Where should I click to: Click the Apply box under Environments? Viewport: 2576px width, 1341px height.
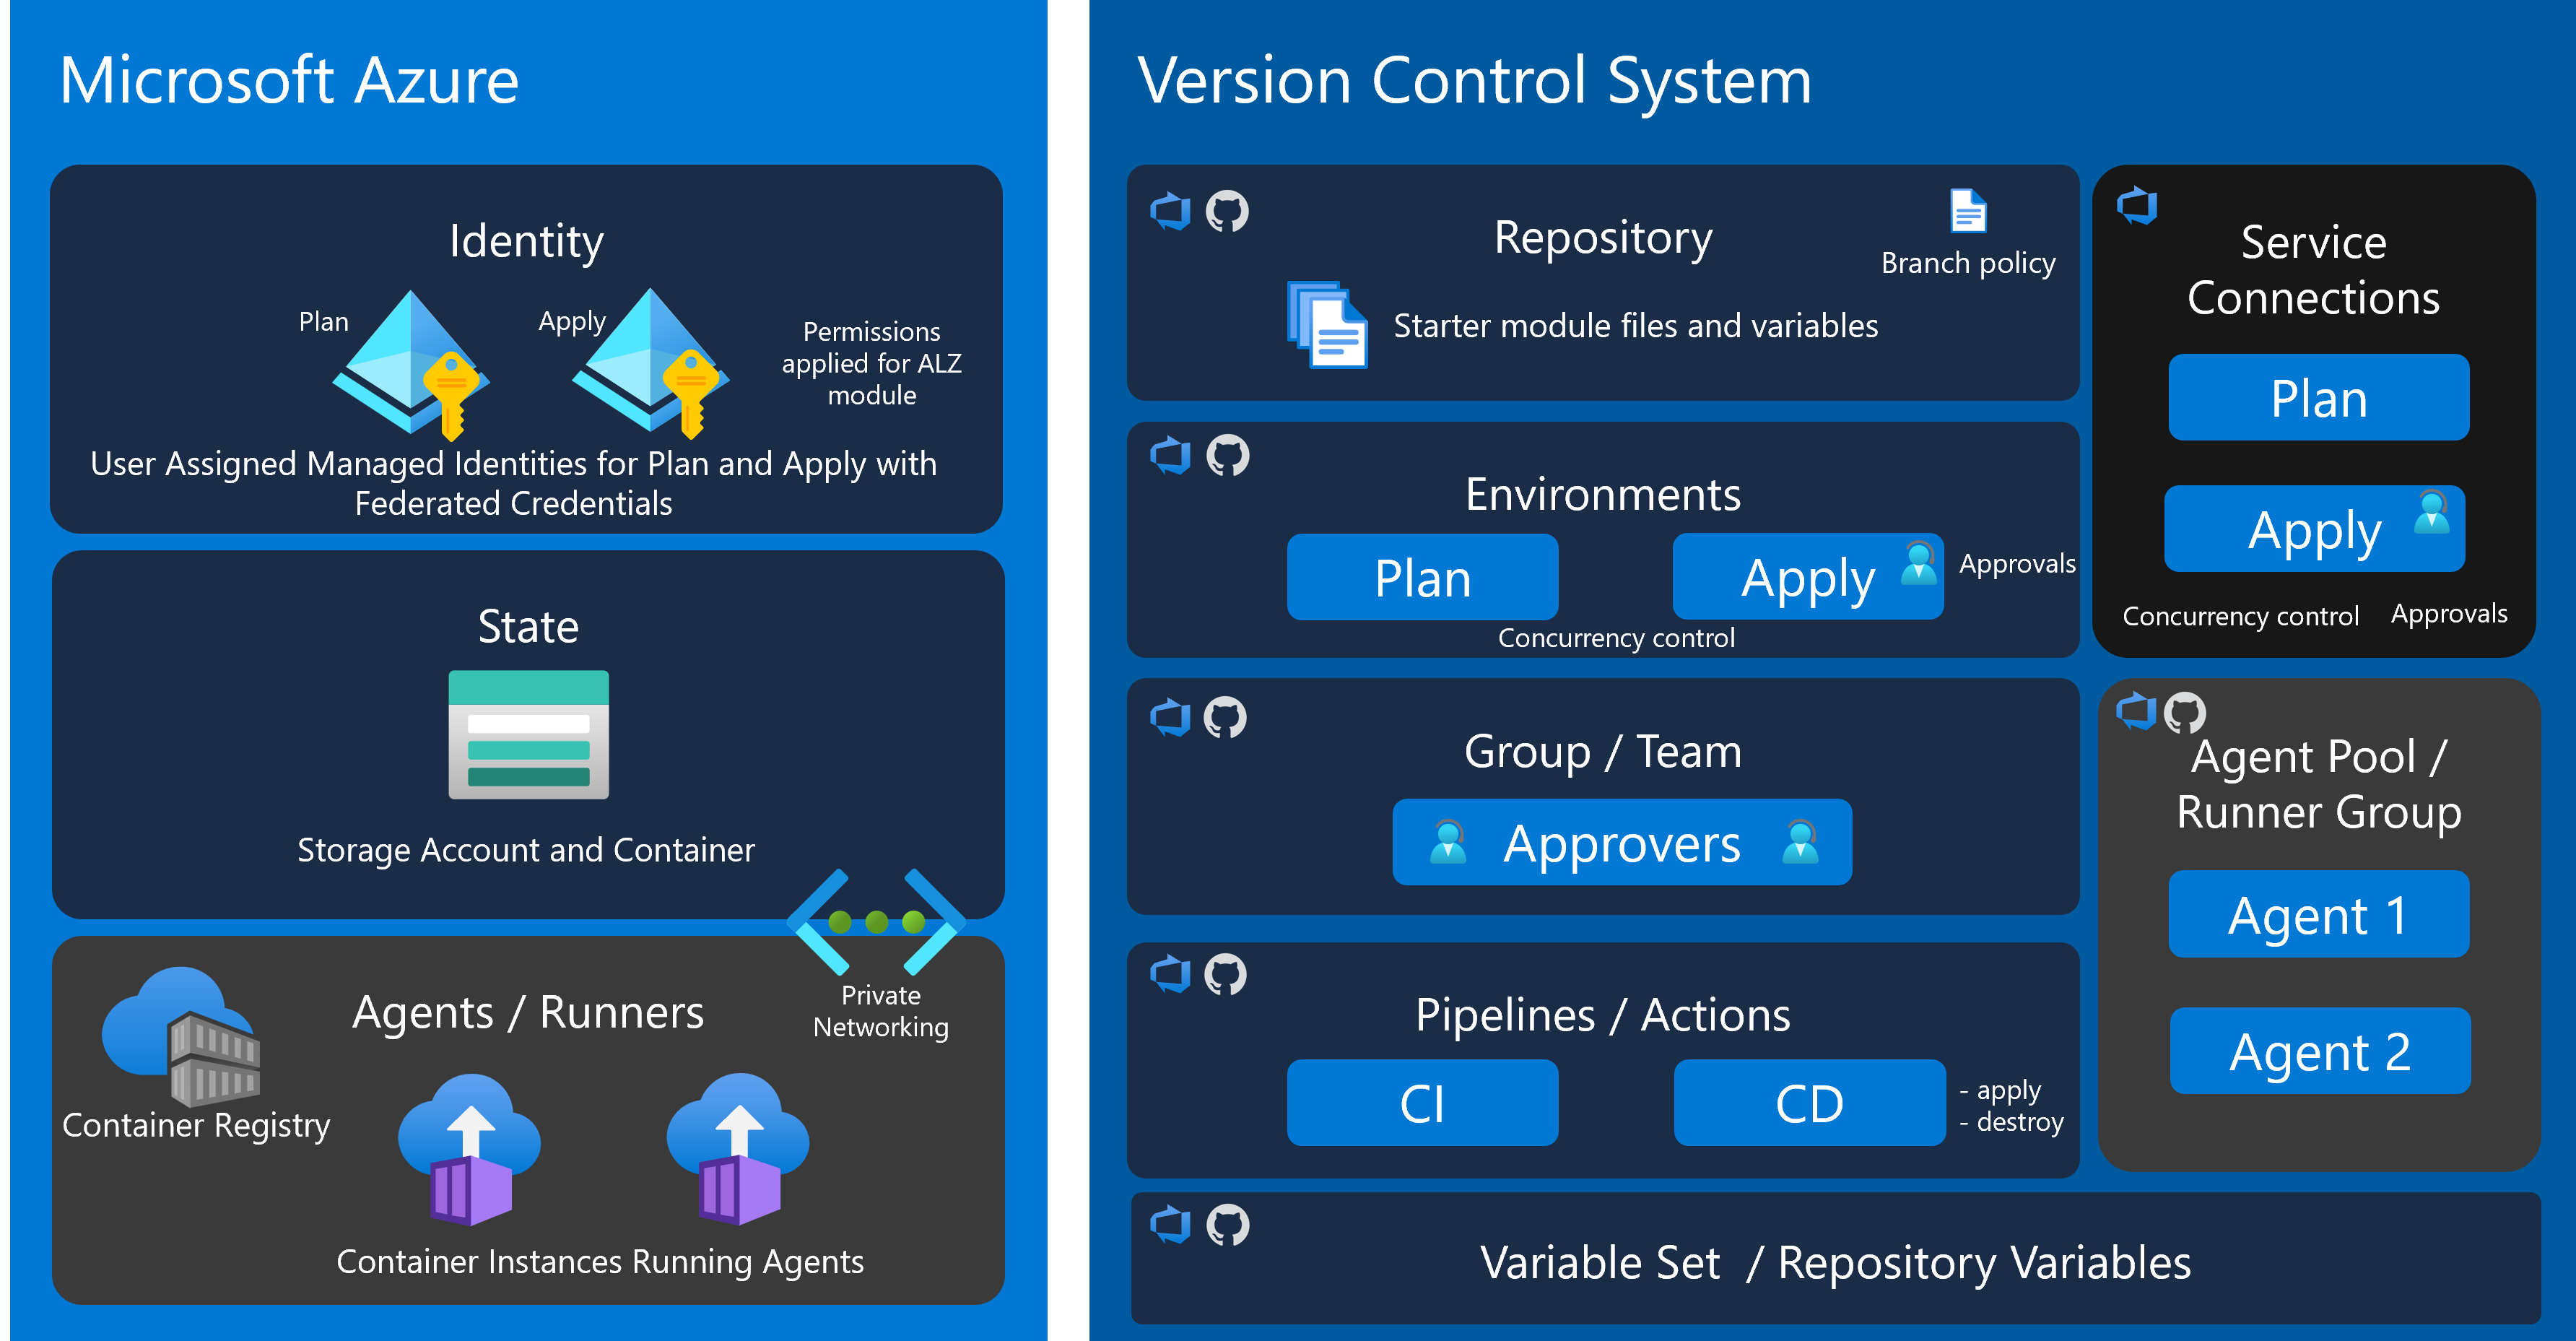click(1807, 578)
